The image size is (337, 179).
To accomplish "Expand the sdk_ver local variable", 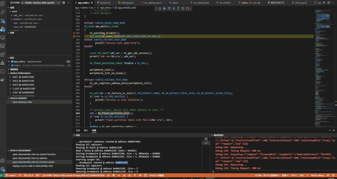I will point(12,15).
